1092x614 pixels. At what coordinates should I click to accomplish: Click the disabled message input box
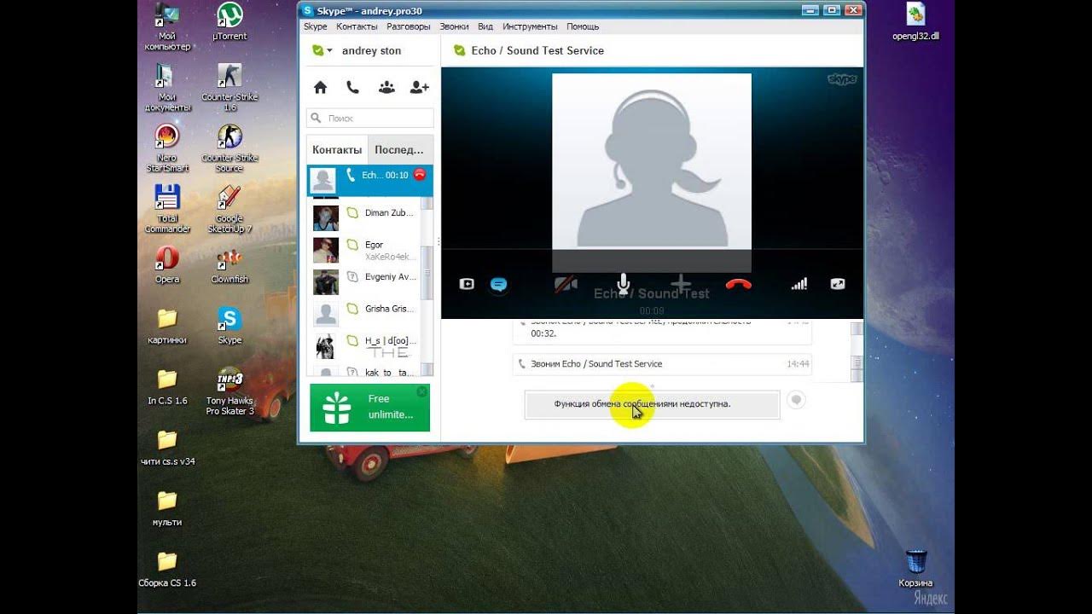click(x=652, y=404)
